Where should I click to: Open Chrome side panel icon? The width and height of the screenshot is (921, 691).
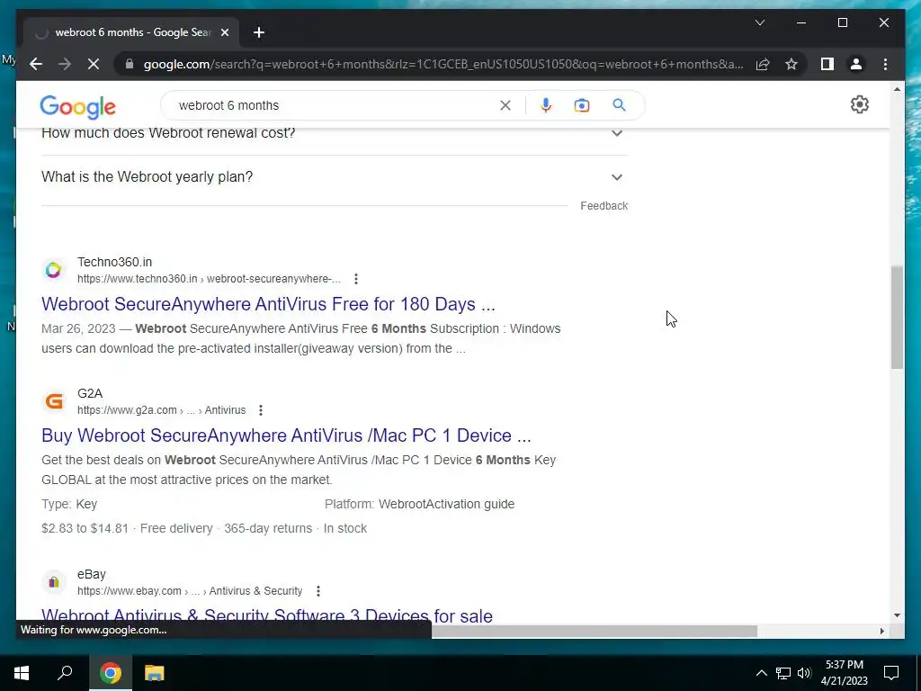pos(827,64)
